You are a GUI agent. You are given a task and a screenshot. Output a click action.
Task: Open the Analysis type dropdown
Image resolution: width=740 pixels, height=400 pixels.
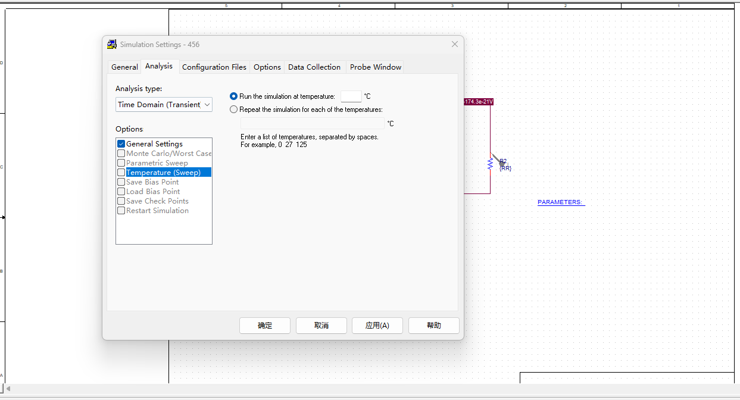[x=164, y=105]
